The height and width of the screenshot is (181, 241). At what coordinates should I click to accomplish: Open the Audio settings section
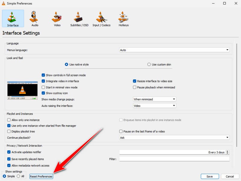click(x=34, y=18)
